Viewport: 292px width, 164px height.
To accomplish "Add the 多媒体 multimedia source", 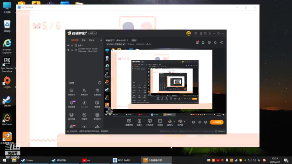I will 160,122.
